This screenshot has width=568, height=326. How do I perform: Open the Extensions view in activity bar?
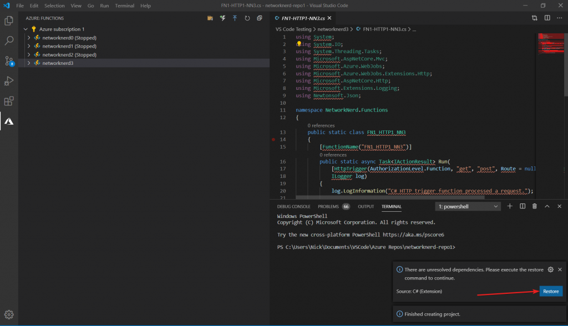click(9, 101)
